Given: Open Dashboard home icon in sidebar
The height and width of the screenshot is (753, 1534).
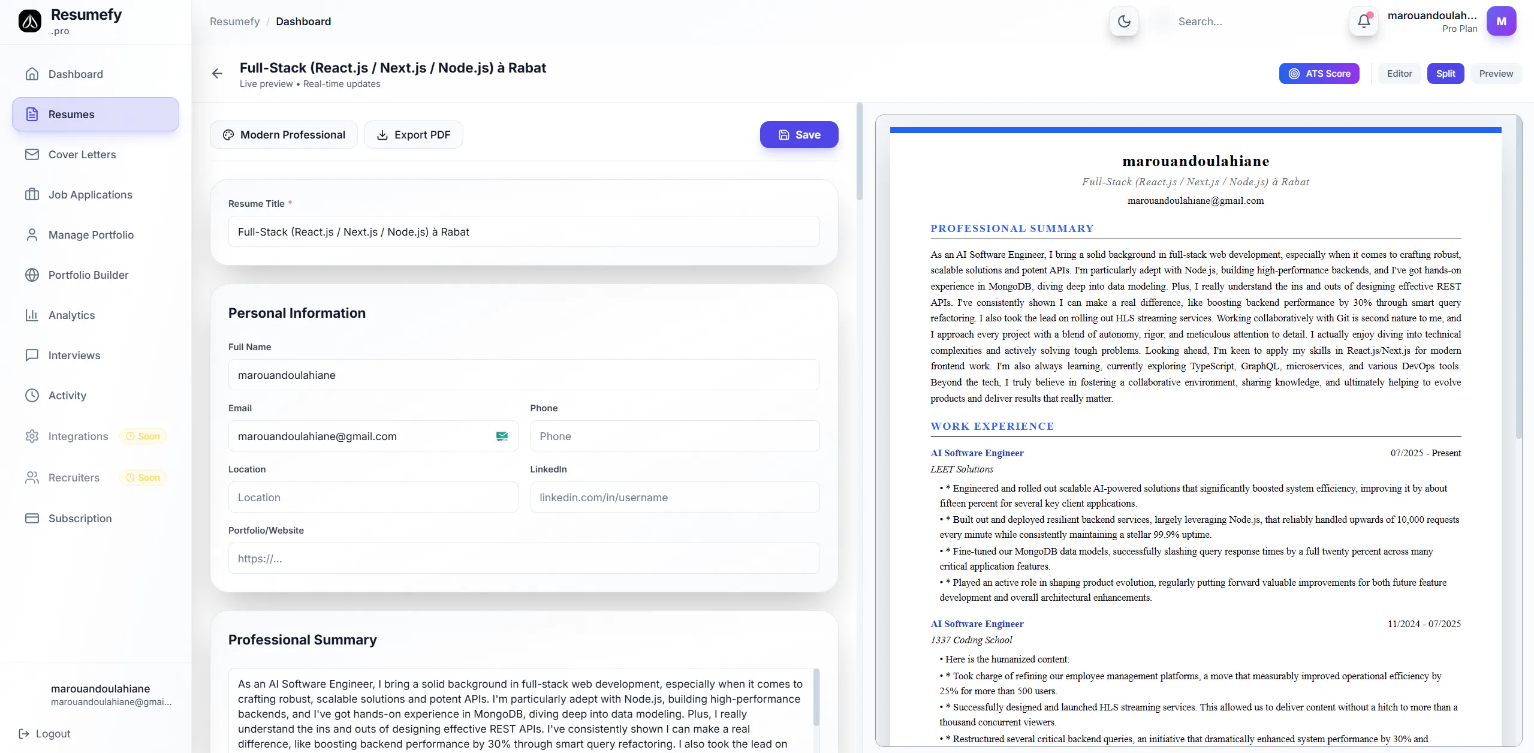Looking at the screenshot, I should 32,74.
